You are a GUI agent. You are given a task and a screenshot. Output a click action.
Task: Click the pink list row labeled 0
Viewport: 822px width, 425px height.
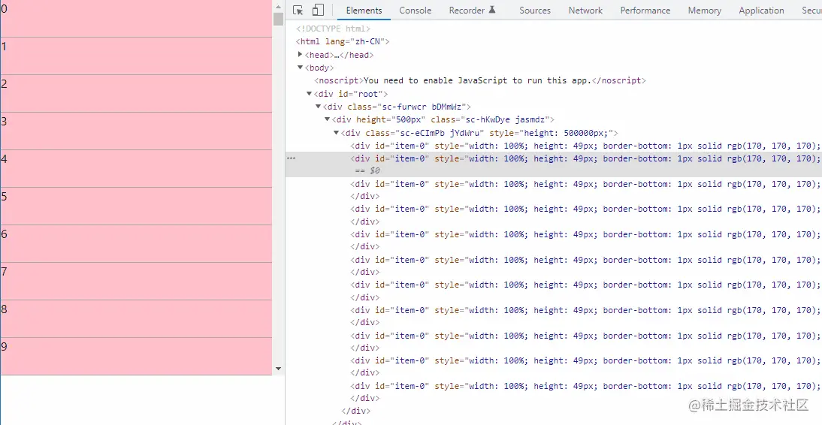tap(136, 18)
